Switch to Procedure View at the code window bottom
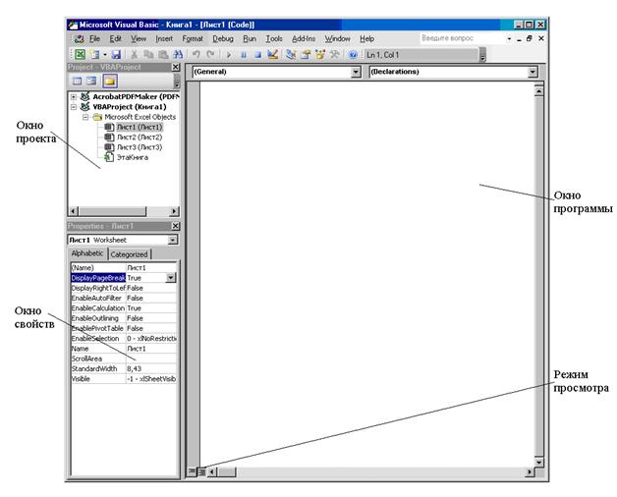Screen dimensions: 617x497 point(192,470)
